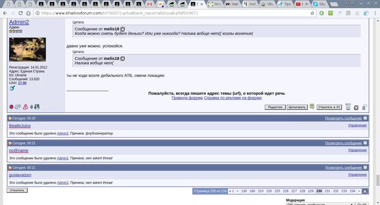380x205 pixels.
Task: Switch to the 'Tpa' browser tab
Action: pos(285,4)
